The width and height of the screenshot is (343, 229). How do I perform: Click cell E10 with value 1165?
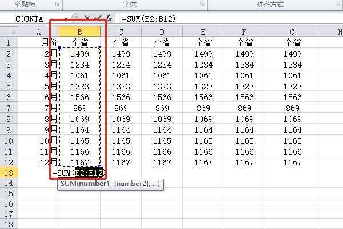[x=203, y=140]
